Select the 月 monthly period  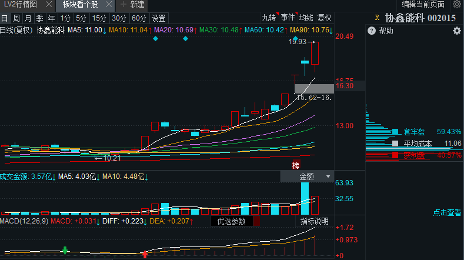click(28, 18)
